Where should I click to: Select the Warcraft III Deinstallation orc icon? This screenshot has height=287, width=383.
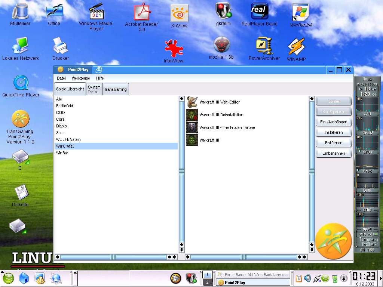192,115
